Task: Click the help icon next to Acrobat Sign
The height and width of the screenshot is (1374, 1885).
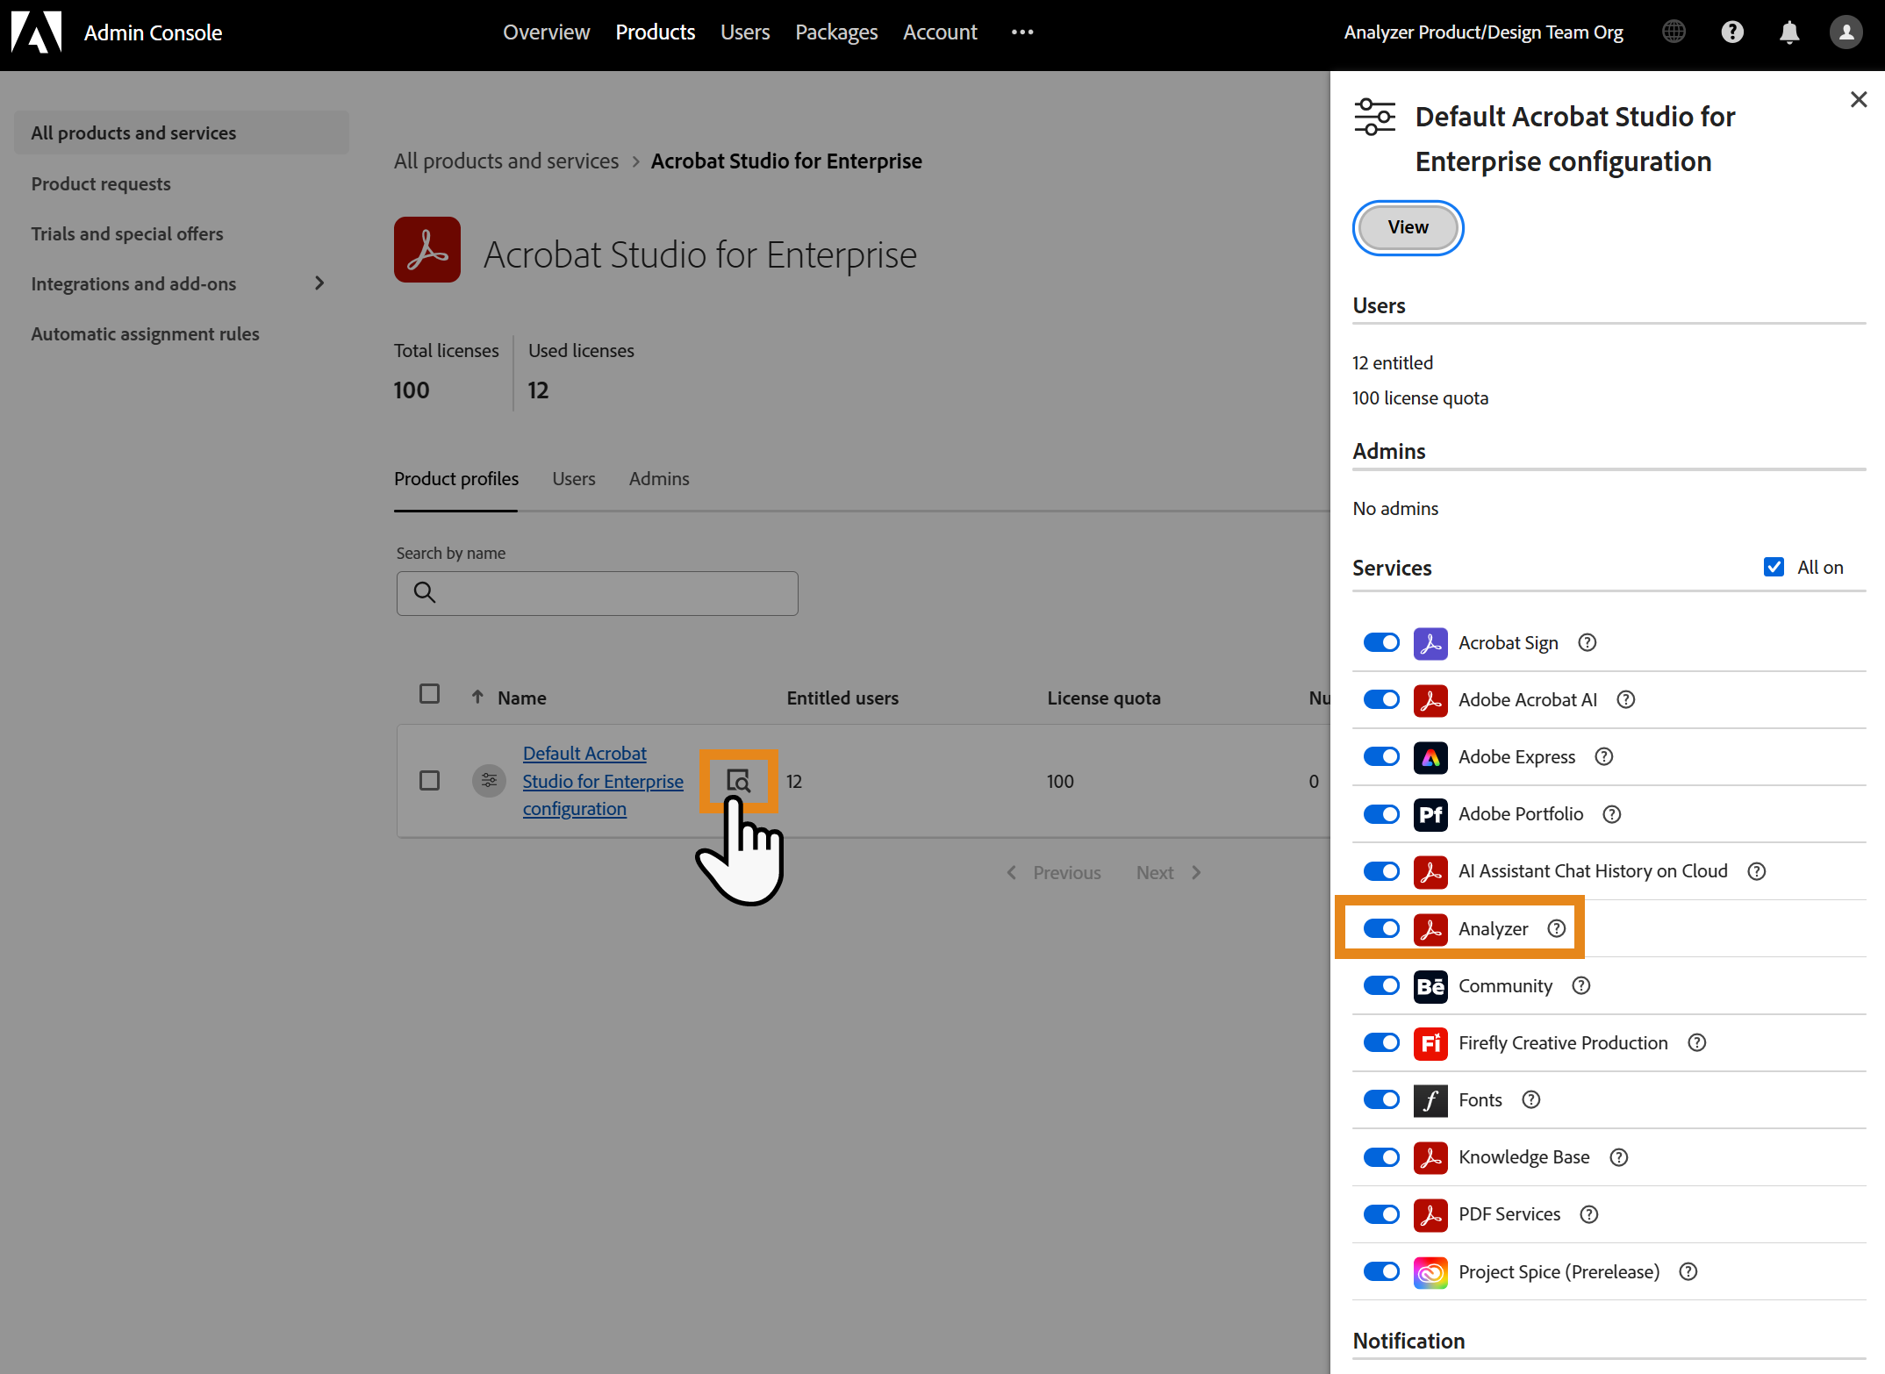Action: tap(1587, 642)
